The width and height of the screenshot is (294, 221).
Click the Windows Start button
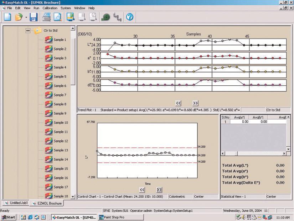coord(9,217)
